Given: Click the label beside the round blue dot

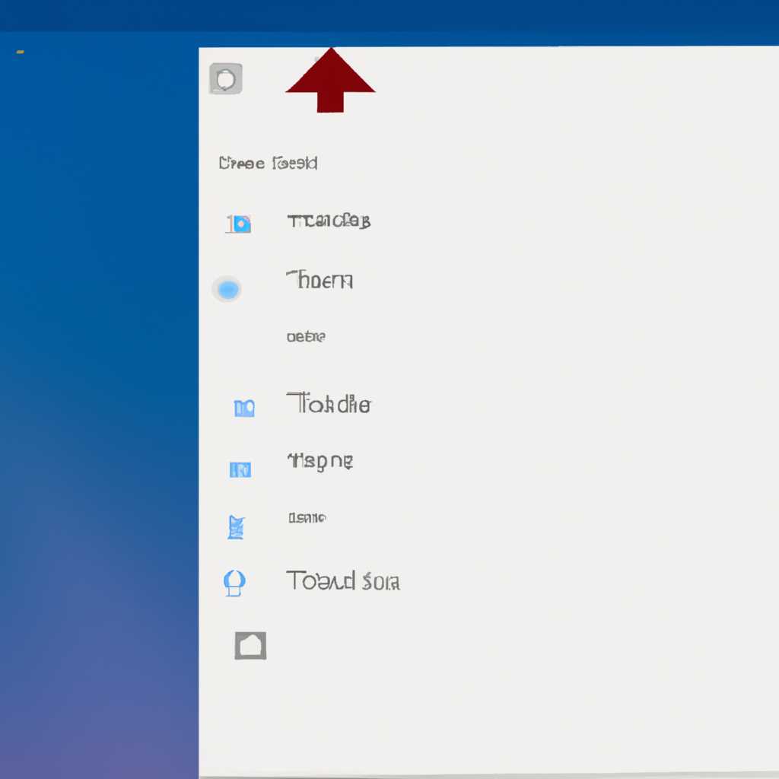Looking at the screenshot, I should click(320, 280).
